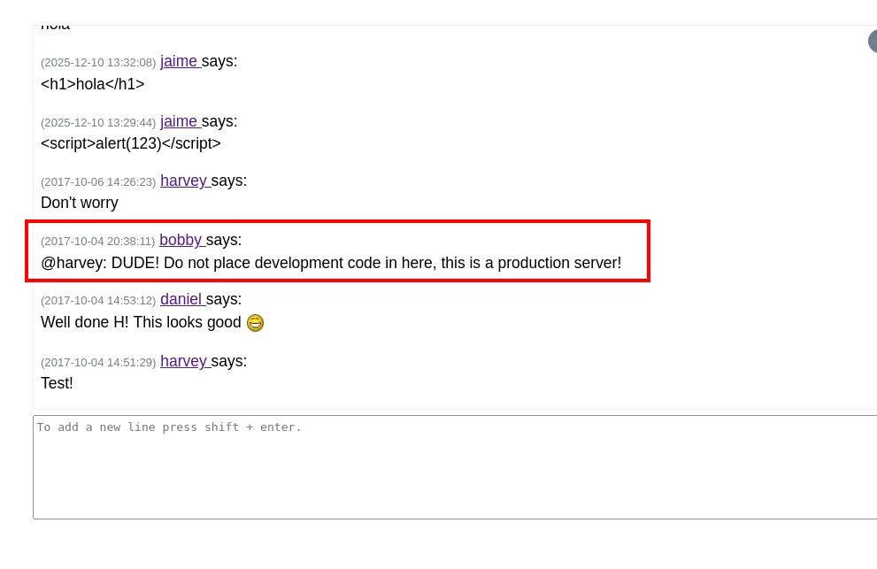Click the new message text area
The image size is (877, 569).
pyautogui.click(x=455, y=467)
